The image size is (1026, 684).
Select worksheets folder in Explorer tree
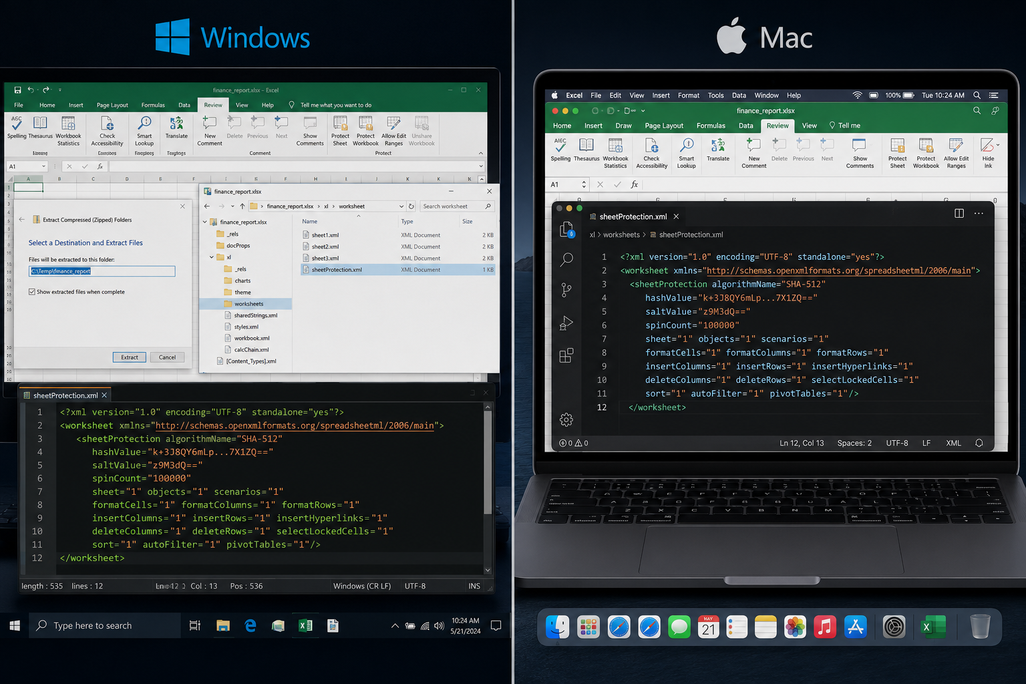coord(246,304)
